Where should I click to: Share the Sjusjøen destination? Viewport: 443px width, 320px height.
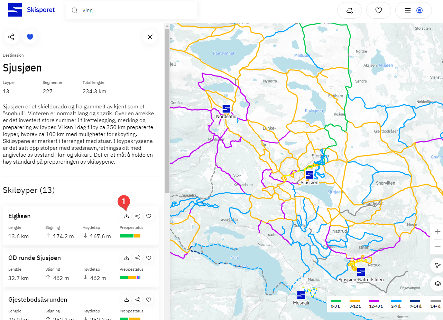11,37
